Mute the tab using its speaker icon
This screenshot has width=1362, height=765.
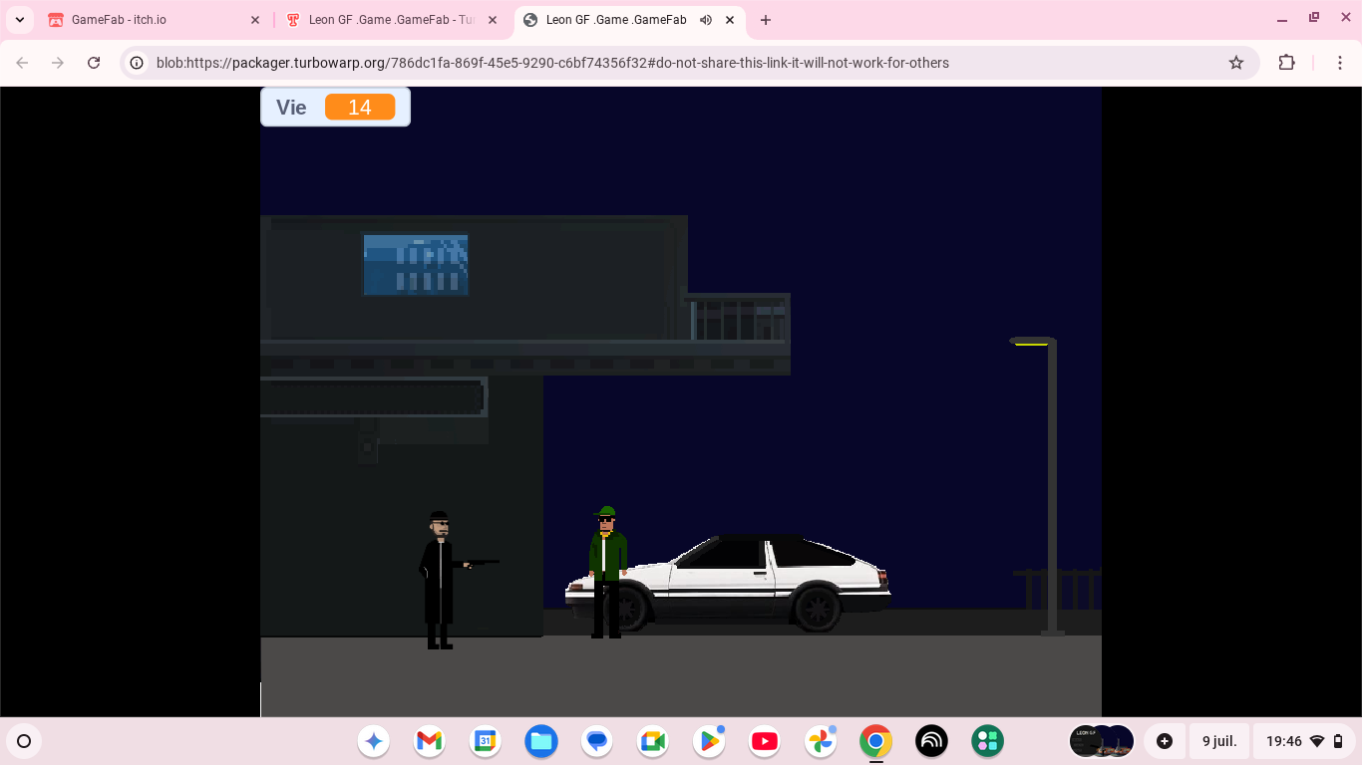click(706, 20)
